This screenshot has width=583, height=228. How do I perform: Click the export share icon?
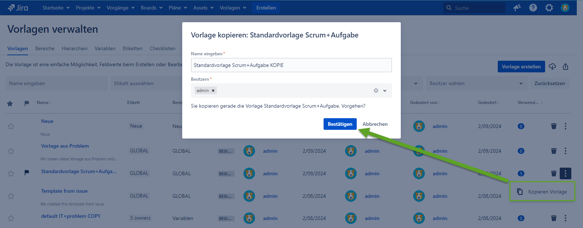click(x=566, y=67)
